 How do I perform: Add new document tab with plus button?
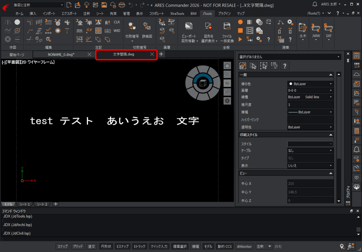coord(161,54)
